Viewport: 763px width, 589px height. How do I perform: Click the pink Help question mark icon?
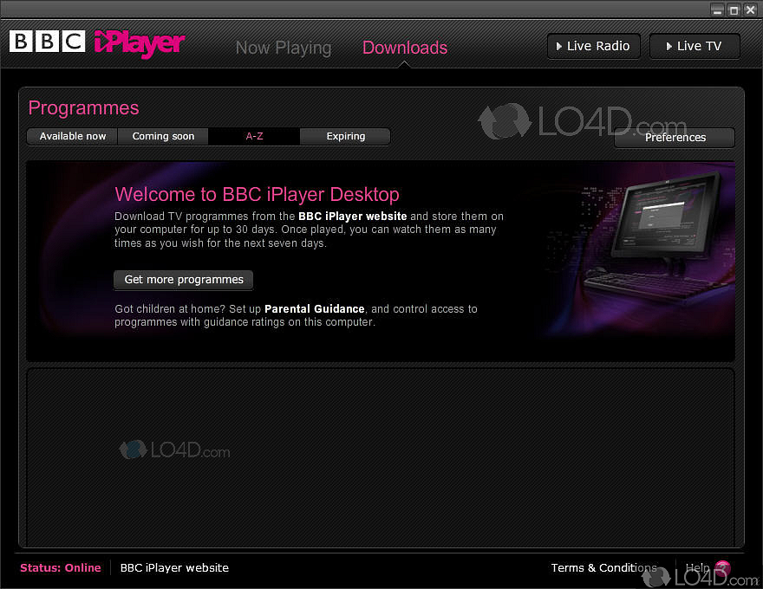point(722,567)
